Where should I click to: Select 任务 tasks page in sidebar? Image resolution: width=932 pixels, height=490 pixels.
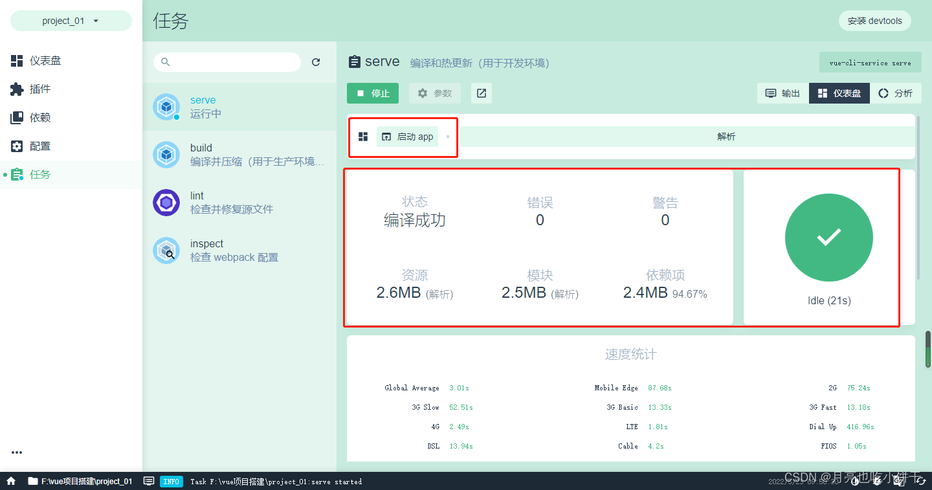click(71, 174)
